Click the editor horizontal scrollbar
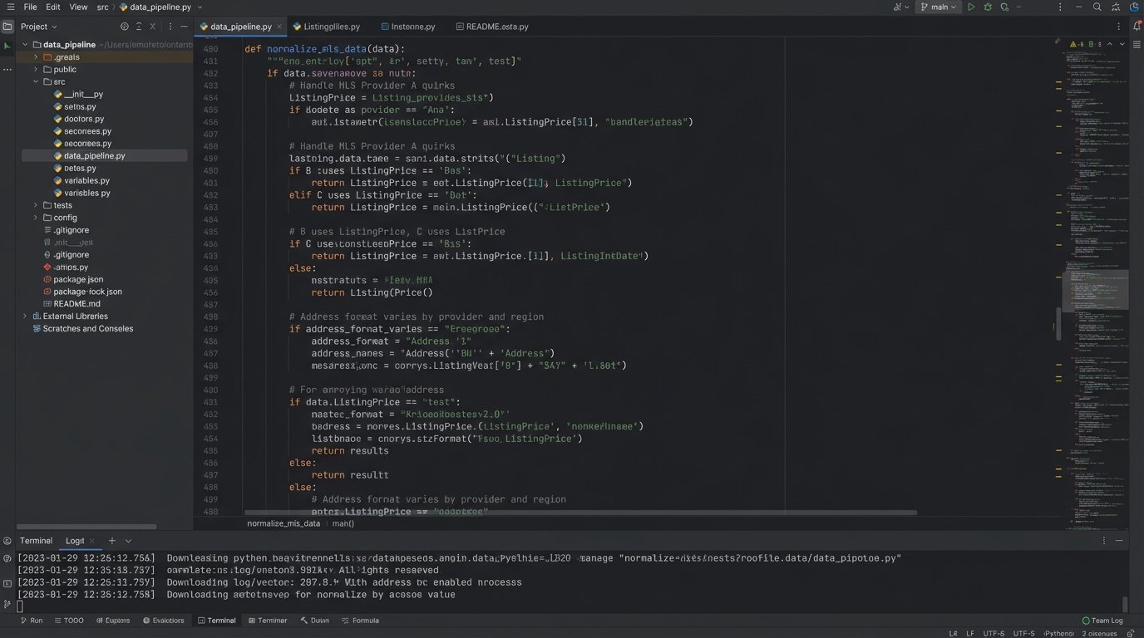 [580, 513]
